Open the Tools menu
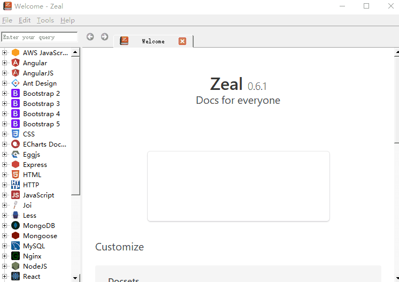 (45, 20)
